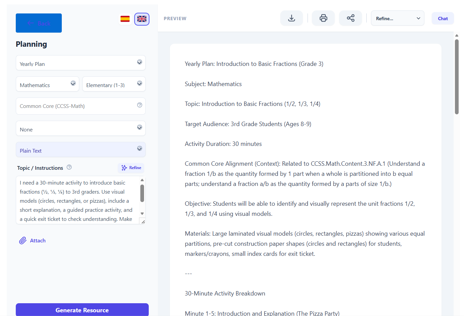Viewport: 464px width, 316px height.
Task: Open the Chat tab
Action: point(443,18)
